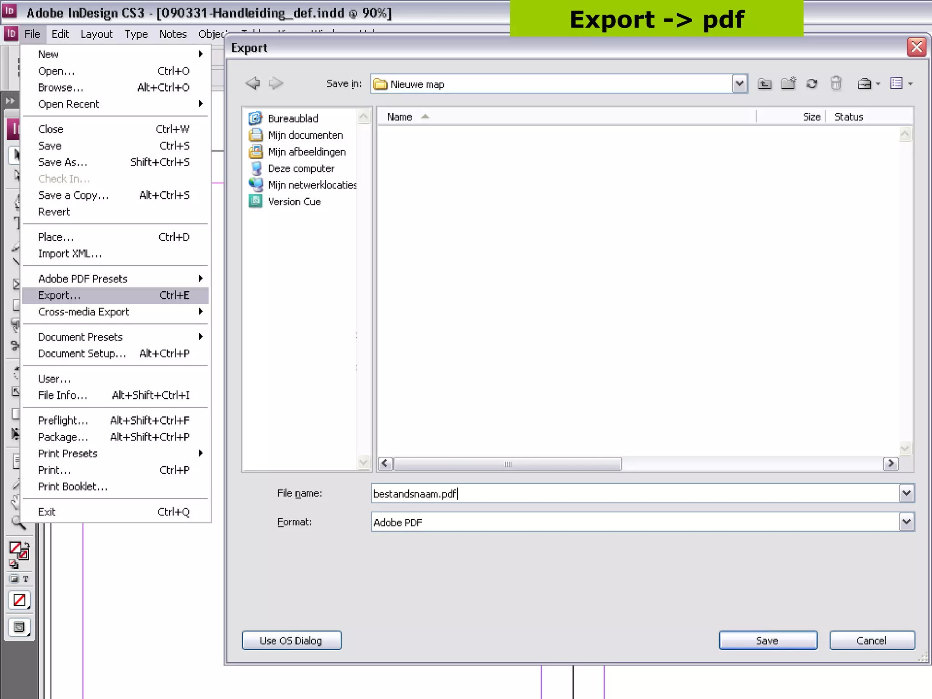Expand the Adobe PDF Presets submenu
The width and height of the screenshot is (932, 699).
[116, 279]
